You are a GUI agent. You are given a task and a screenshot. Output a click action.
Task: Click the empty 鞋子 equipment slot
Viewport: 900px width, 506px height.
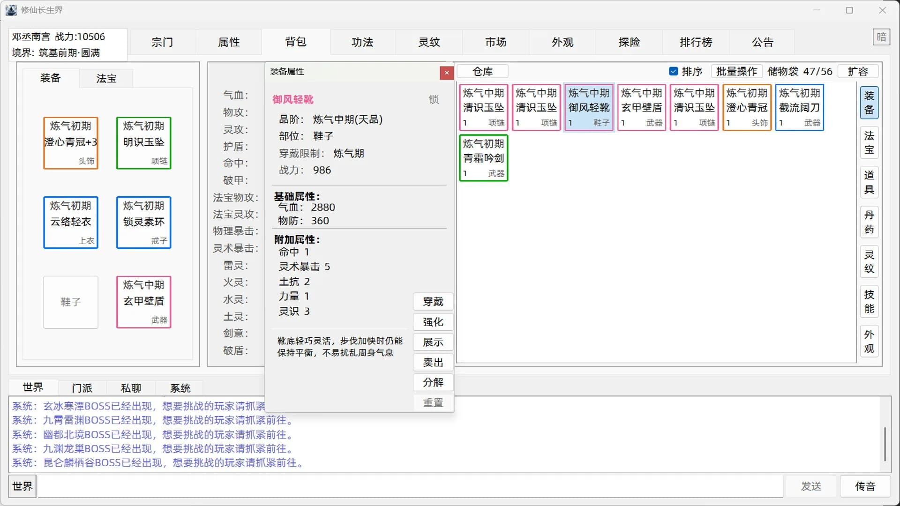tap(71, 302)
